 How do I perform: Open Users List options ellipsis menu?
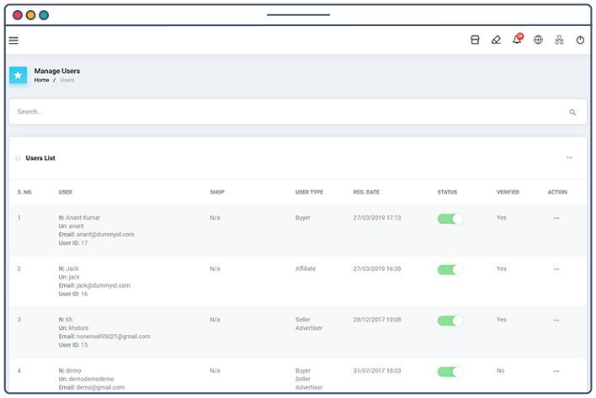[x=569, y=157]
